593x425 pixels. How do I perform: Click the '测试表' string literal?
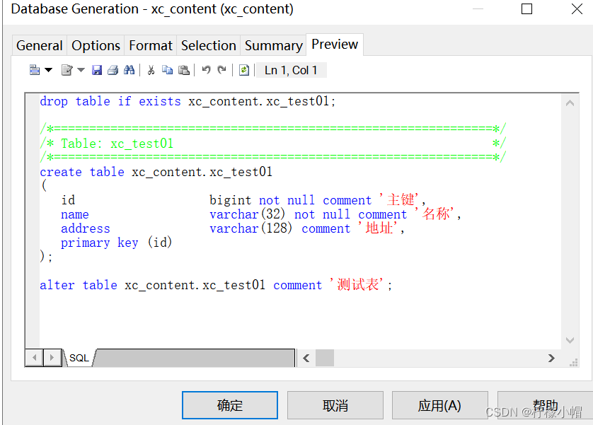tap(357, 284)
